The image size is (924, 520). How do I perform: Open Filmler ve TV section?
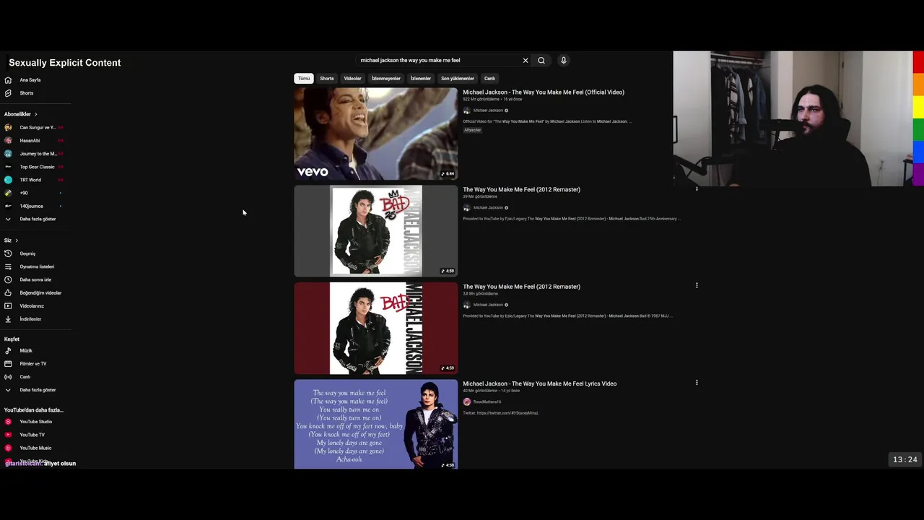[x=33, y=363]
